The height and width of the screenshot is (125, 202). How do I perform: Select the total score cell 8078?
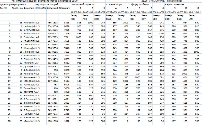[64, 26]
